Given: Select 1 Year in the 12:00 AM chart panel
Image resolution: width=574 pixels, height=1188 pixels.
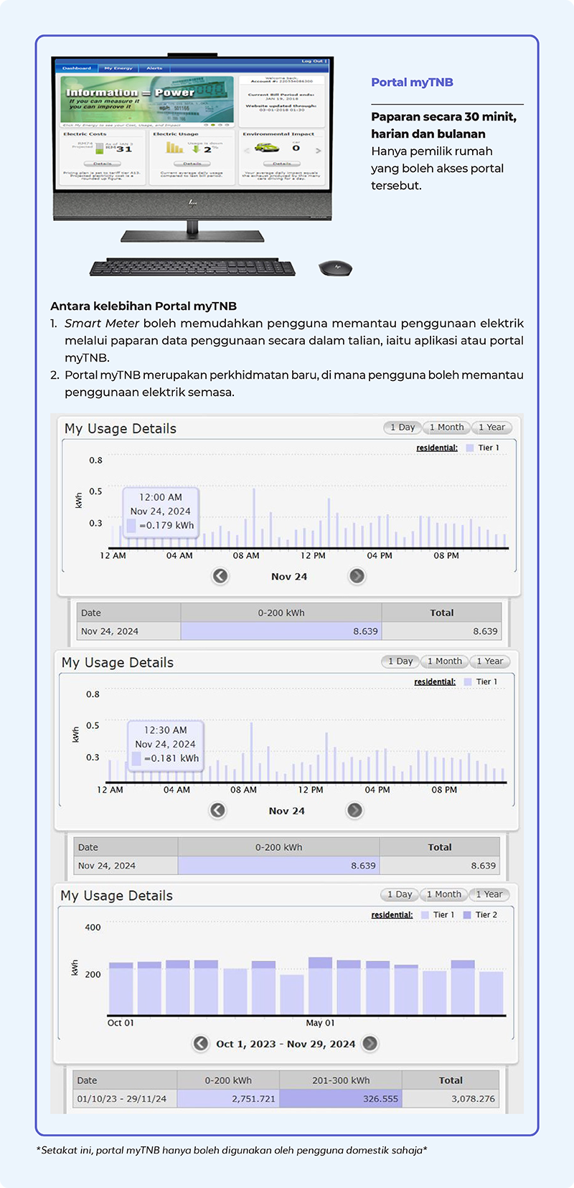Looking at the screenshot, I should [x=491, y=427].
